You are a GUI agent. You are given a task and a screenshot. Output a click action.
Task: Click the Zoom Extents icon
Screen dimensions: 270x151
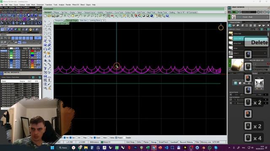pyautogui.click(x=97, y=16)
